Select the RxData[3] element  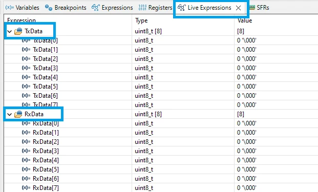click(46, 151)
